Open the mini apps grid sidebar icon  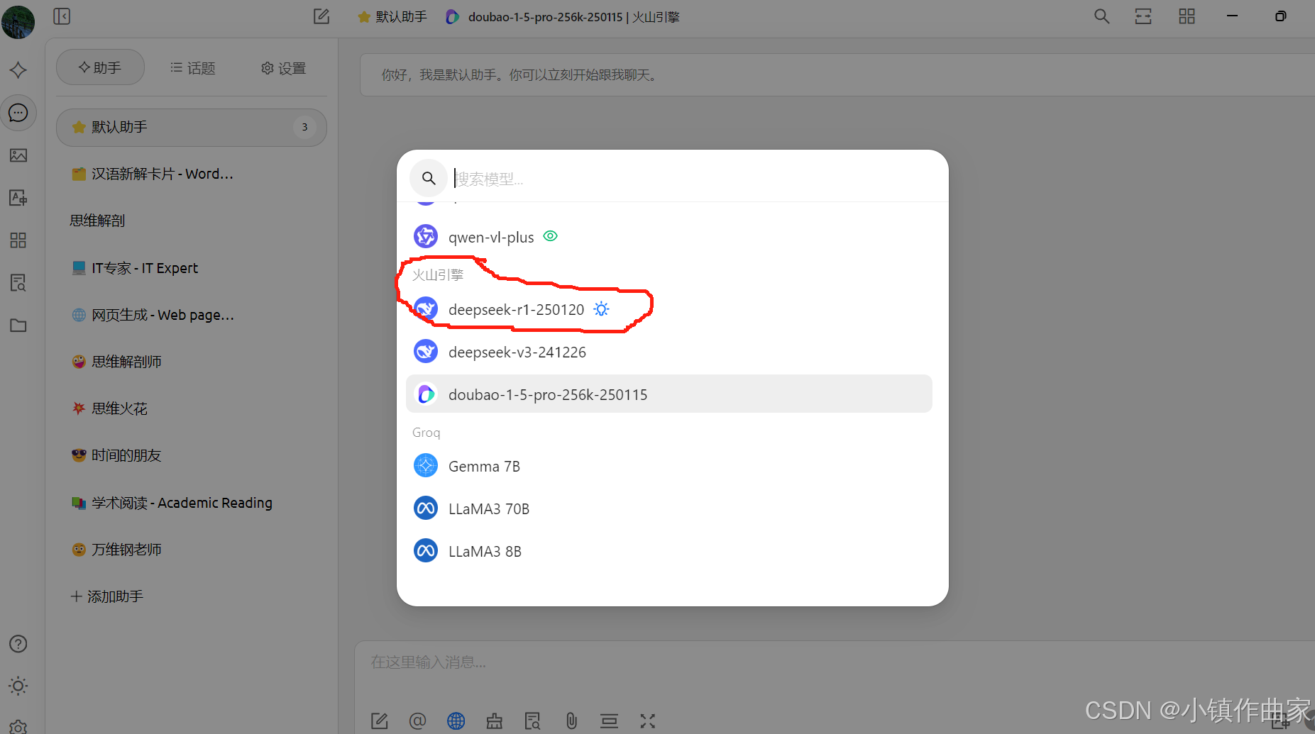[x=18, y=240]
